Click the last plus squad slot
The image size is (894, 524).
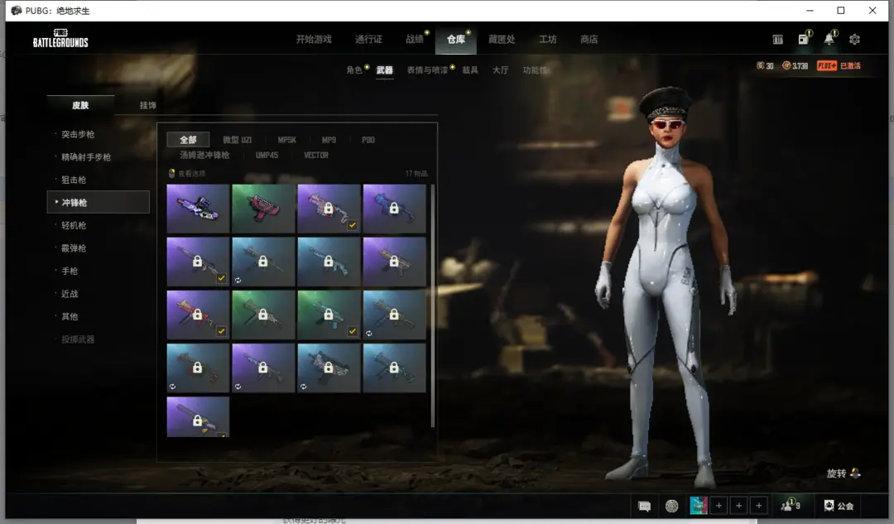pyautogui.click(x=759, y=506)
